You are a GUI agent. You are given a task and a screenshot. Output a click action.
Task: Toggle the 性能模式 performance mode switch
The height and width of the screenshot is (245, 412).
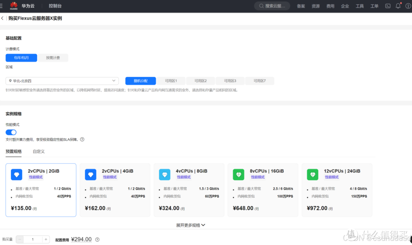(11, 132)
